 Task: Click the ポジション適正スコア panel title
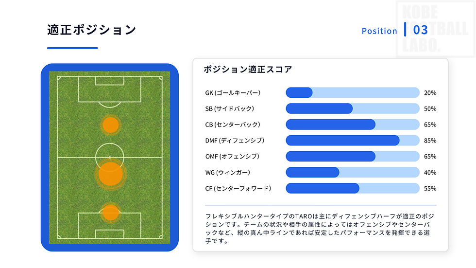point(248,69)
